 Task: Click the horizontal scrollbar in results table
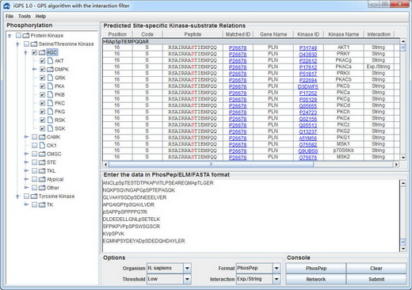[x=211, y=164]
